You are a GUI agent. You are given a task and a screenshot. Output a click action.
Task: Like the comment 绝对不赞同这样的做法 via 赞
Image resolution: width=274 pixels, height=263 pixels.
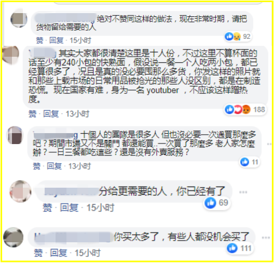click(x=40, y=40)
